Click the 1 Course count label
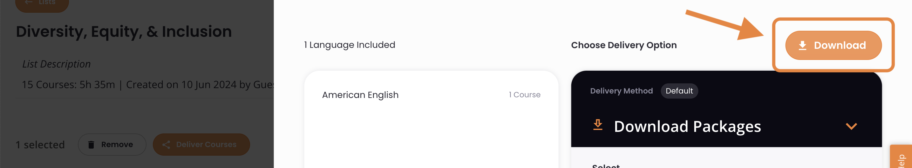This screenshot has height=168, width=912. 524,95
